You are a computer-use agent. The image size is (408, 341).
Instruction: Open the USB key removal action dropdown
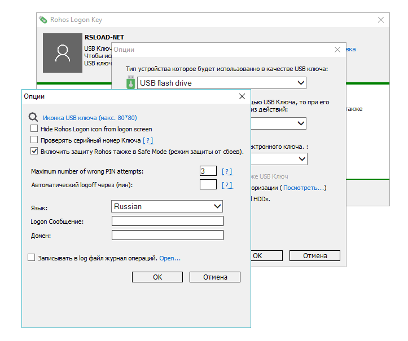[278, 123]
